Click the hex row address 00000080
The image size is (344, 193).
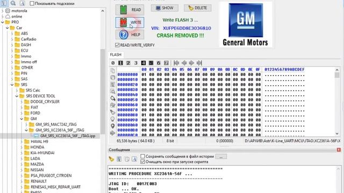click(x=128, y=115)
